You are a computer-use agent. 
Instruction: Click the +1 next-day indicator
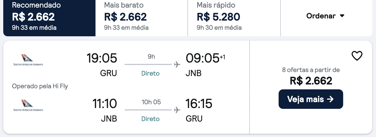tap(222, 57)
